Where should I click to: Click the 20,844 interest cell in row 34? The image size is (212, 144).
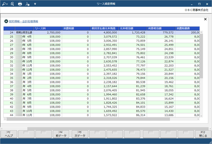(161, 74)
